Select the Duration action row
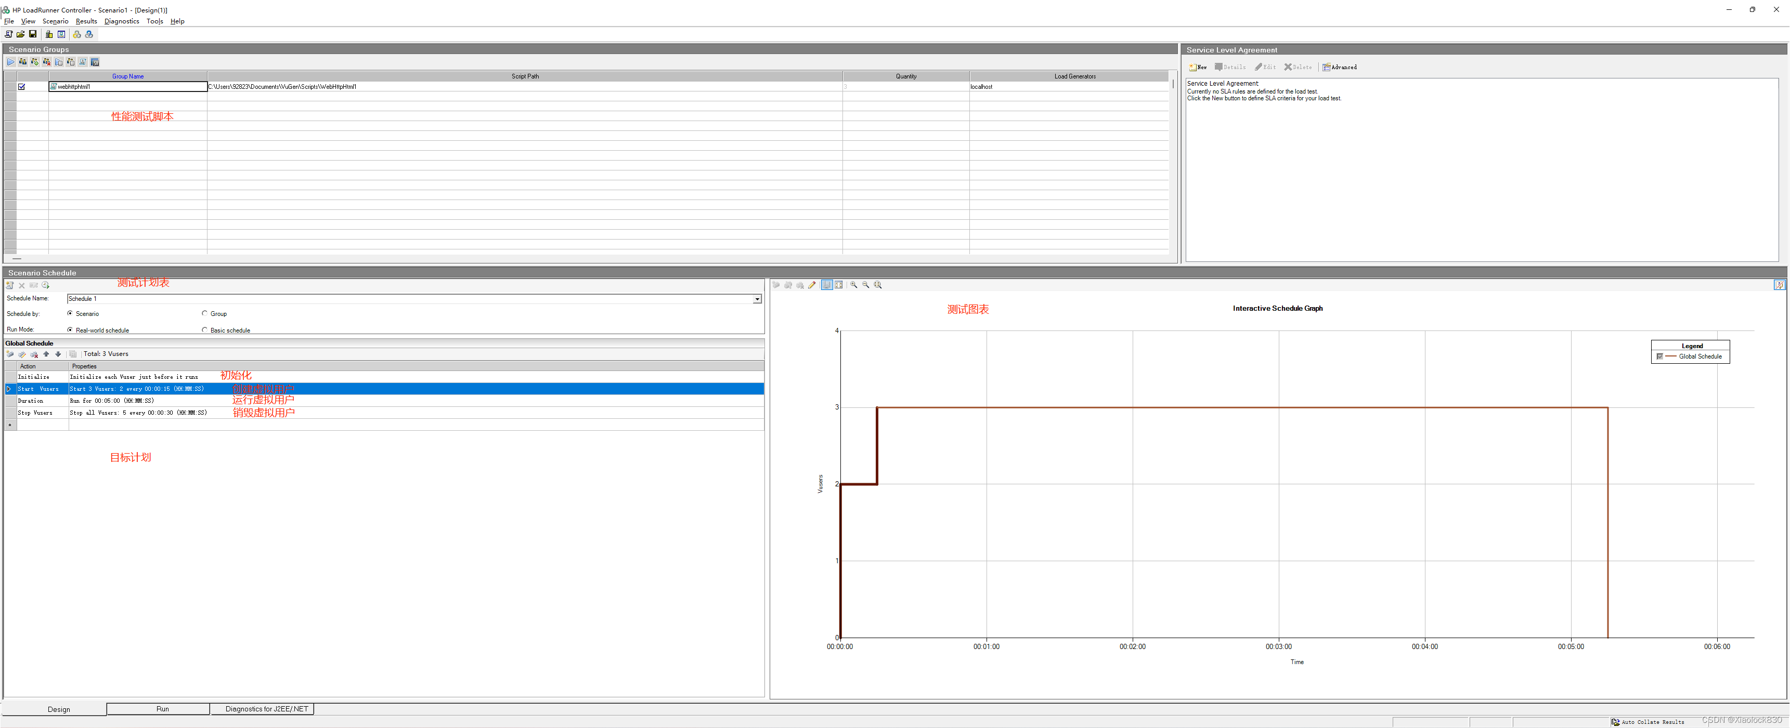The width and height of the screenshot is (1790, 728). tap(31, 401)
